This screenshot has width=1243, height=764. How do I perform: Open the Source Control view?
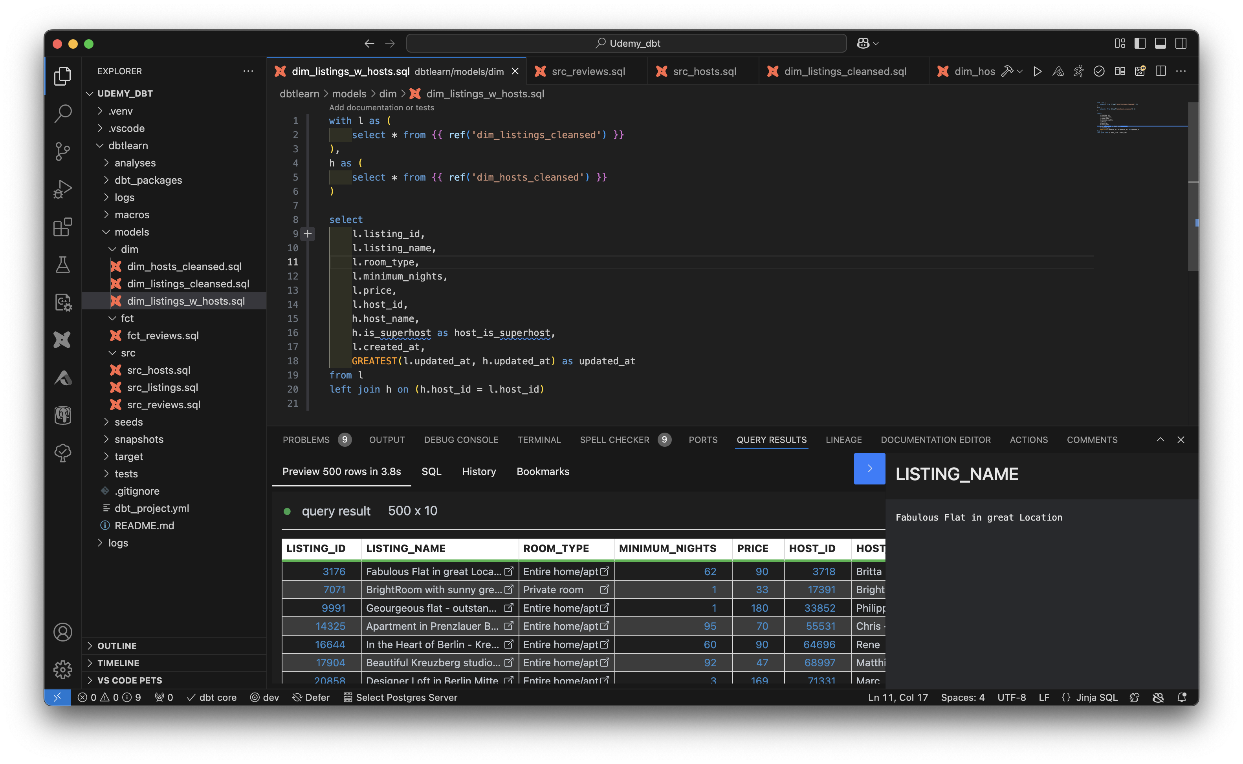63,151
